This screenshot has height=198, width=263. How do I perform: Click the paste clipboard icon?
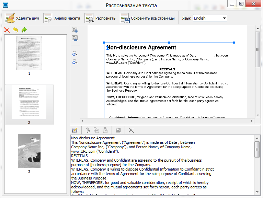point(105,130)
